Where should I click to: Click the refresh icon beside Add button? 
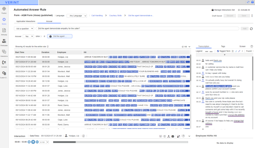coord(251,29)
